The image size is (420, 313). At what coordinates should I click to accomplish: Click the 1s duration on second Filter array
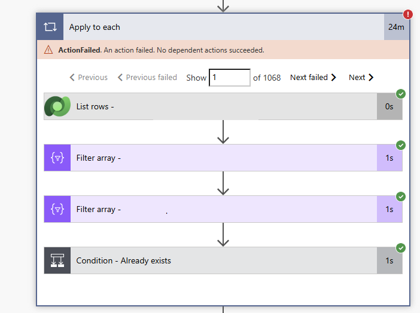[389, 209]
